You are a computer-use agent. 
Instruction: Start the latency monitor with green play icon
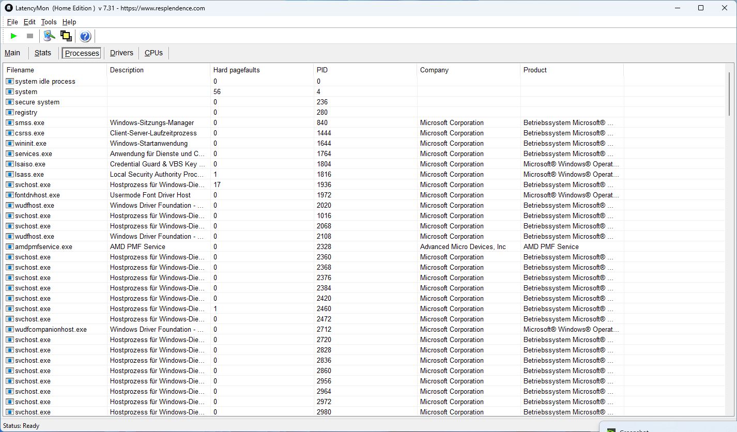coord(14,36)
